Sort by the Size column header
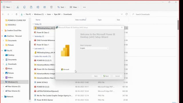The image size is (183, 103). click(118, 20)
